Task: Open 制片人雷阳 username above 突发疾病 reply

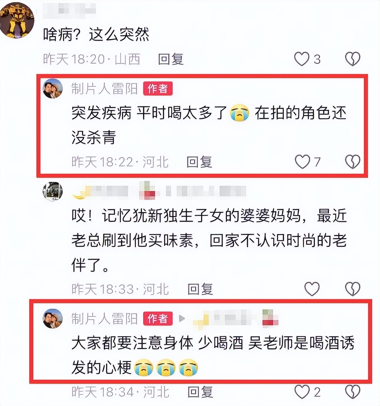Action: pyautogui.click(x=104, y=89)
